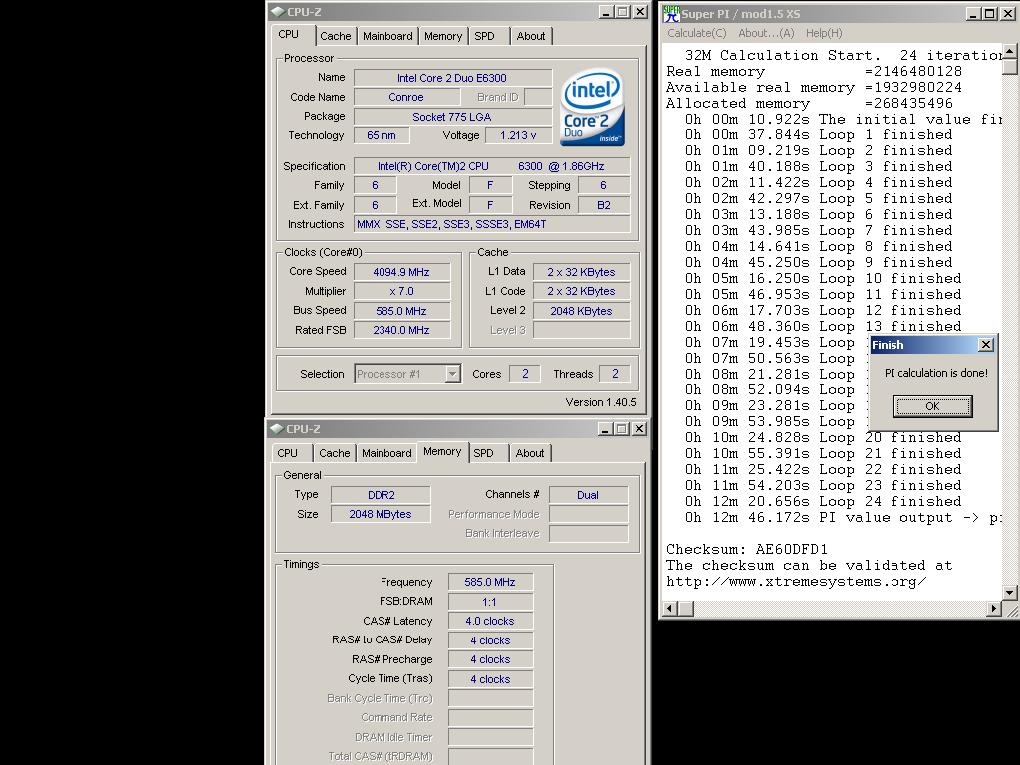The width and height of the screenshot is (1020, 765).
Task: Click the Super PI title bar icon
Action: [x=672, y=13]
